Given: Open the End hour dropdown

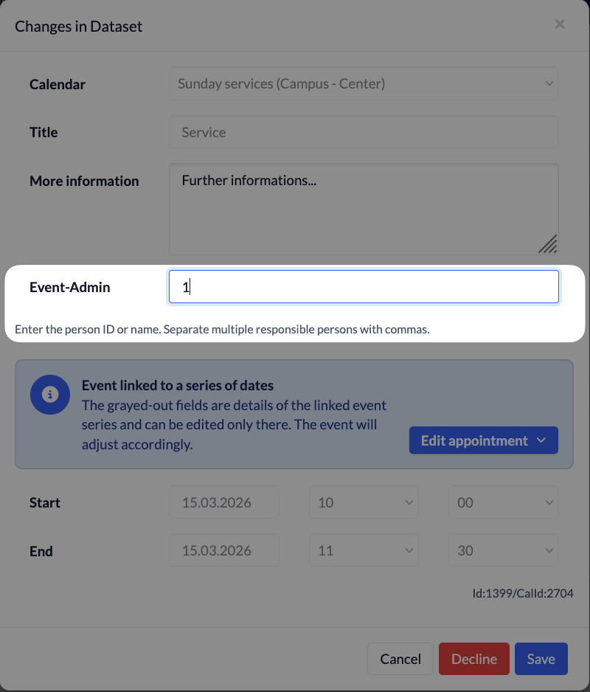Looking at the screenshot, I should pyautogui.click(x=364, y=550).
